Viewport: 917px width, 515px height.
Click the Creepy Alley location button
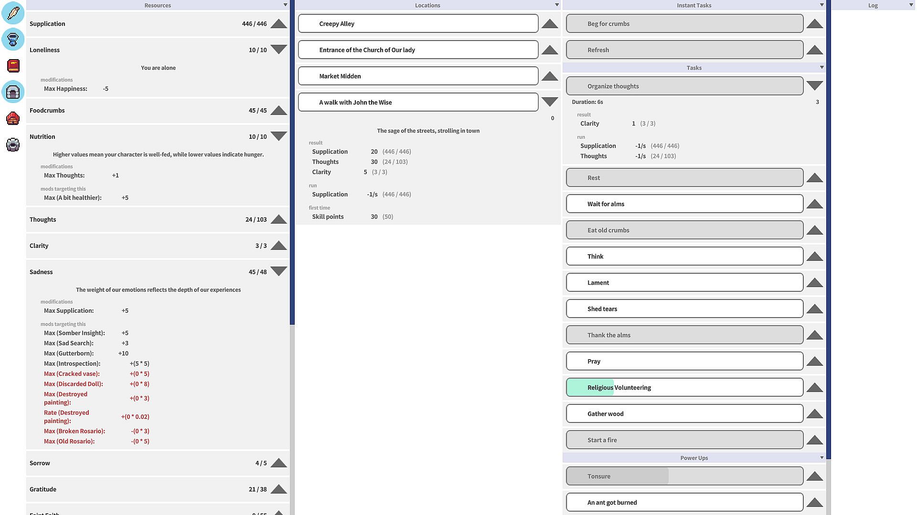[418, 23]
